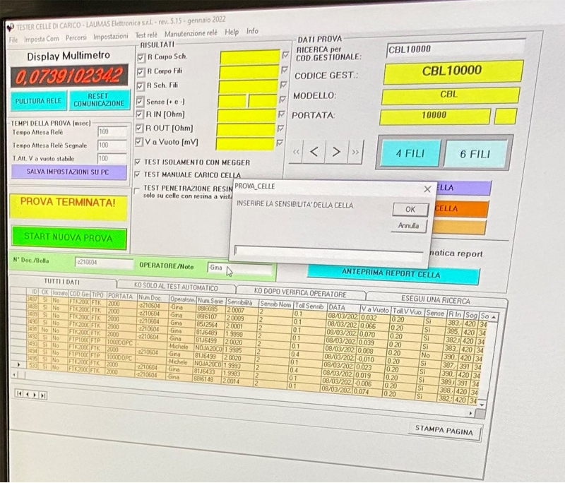Switch to KO DOPO VERIFICA OPERATORE tab
This screenshot has height=483, width=565.
tap(300, 294)
